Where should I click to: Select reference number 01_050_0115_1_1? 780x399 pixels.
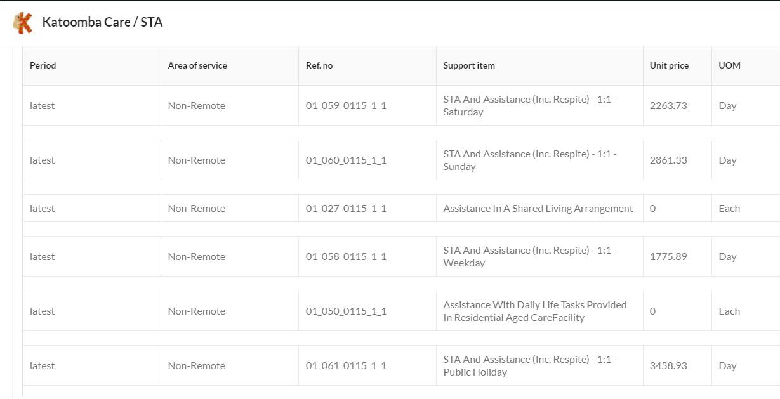click(x=346, y=311)
